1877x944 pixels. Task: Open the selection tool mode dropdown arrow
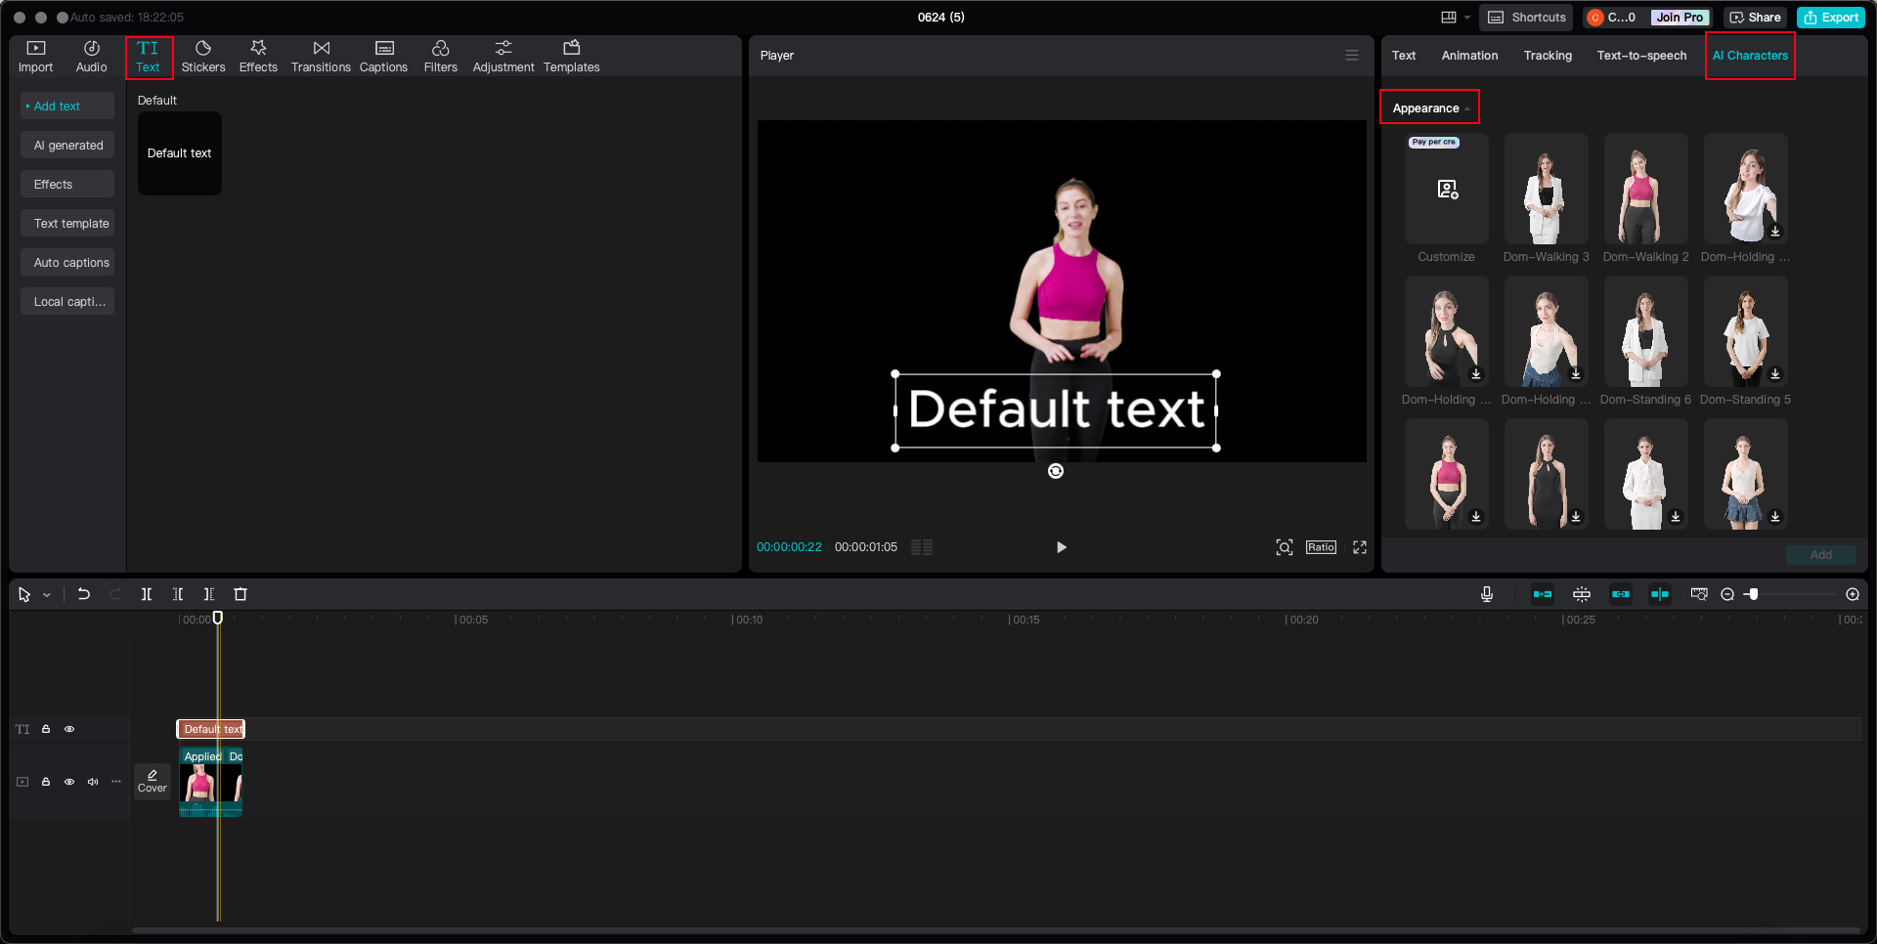tap(46, 595)
